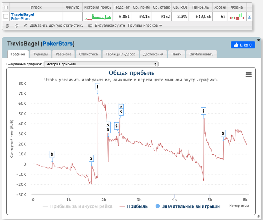Open the 'История прибыли' chart dropdown
This screenshot has width=263, height=220.
point(101,64)
